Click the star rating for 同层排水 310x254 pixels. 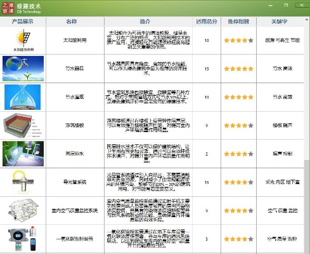238,154
